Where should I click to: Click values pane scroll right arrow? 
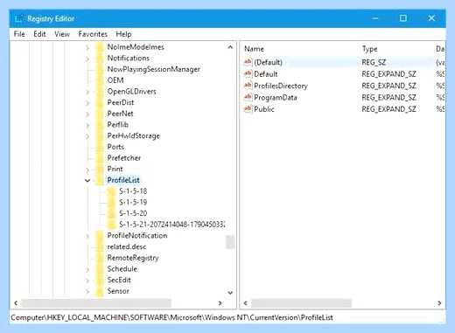point(439,303)
